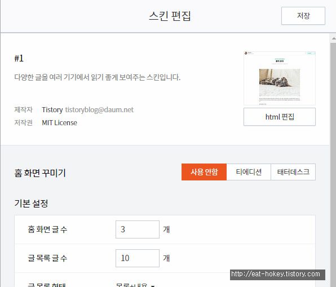Click the MIT License text

pyautogui.click(x=59, y=123)
